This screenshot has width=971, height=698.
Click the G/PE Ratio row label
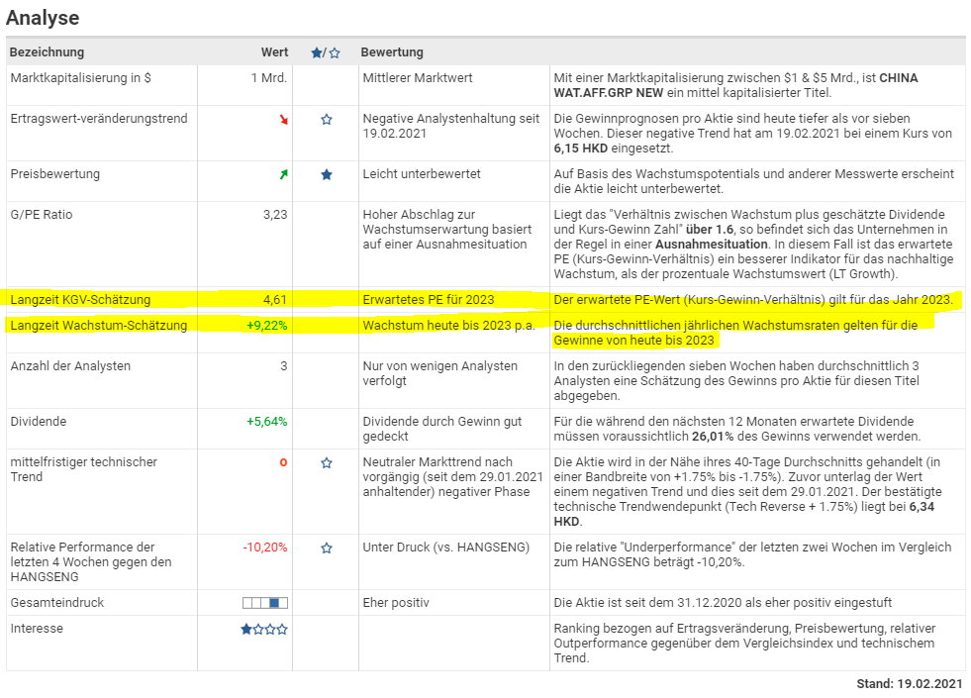42,215
